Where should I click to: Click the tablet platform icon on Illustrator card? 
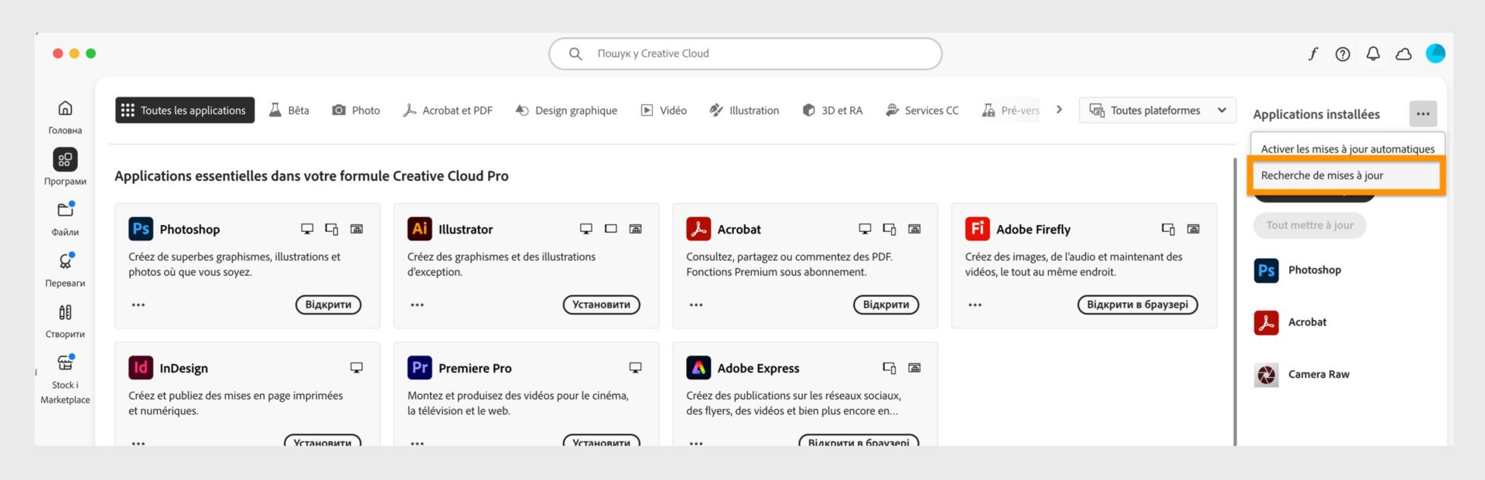(611, 229)
